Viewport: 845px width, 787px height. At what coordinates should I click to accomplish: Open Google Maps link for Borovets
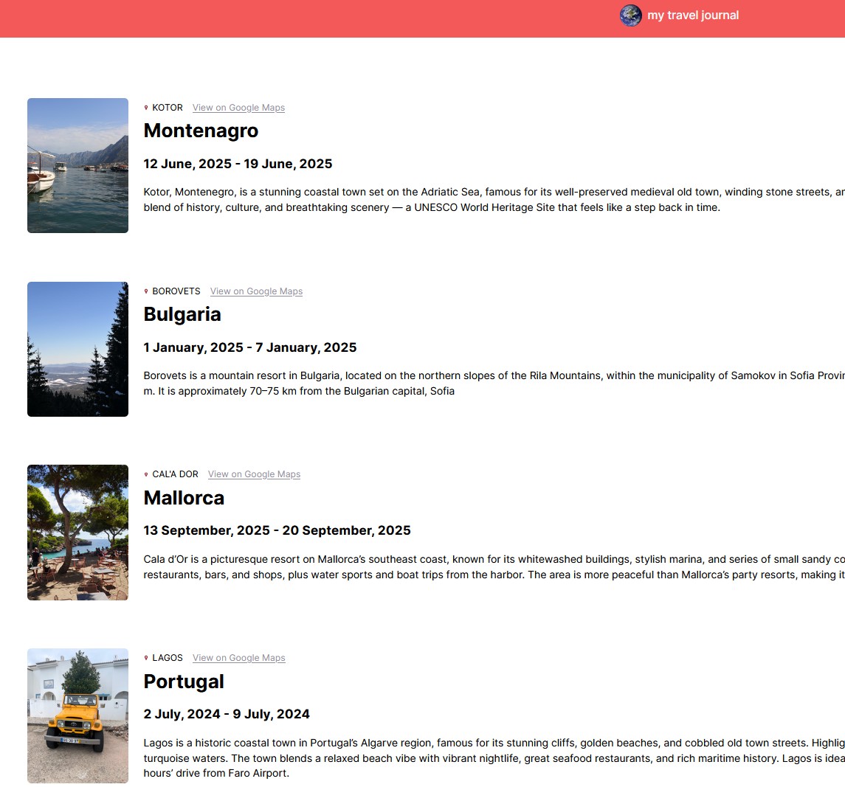256,291
